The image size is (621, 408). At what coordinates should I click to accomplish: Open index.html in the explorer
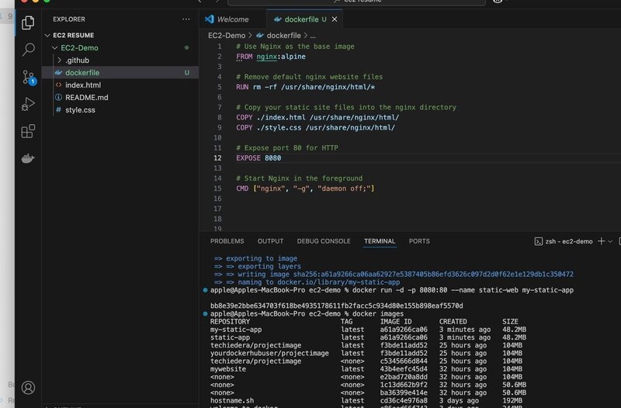click(x=83, y=85)
